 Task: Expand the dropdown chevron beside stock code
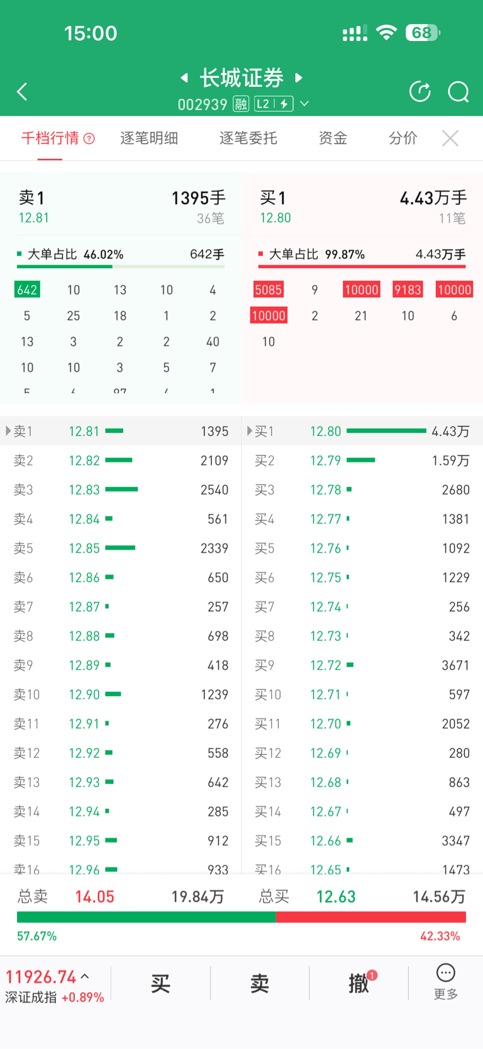[x=305, y=104]
